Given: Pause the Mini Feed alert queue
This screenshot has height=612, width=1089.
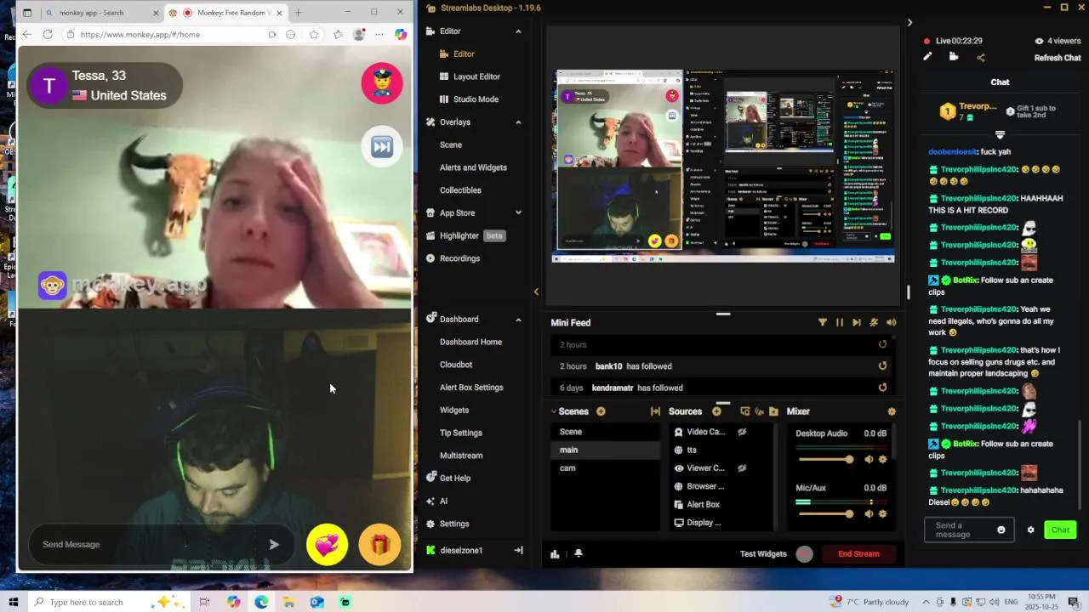Looking at the screenshot, I should [x=839, y=323].
